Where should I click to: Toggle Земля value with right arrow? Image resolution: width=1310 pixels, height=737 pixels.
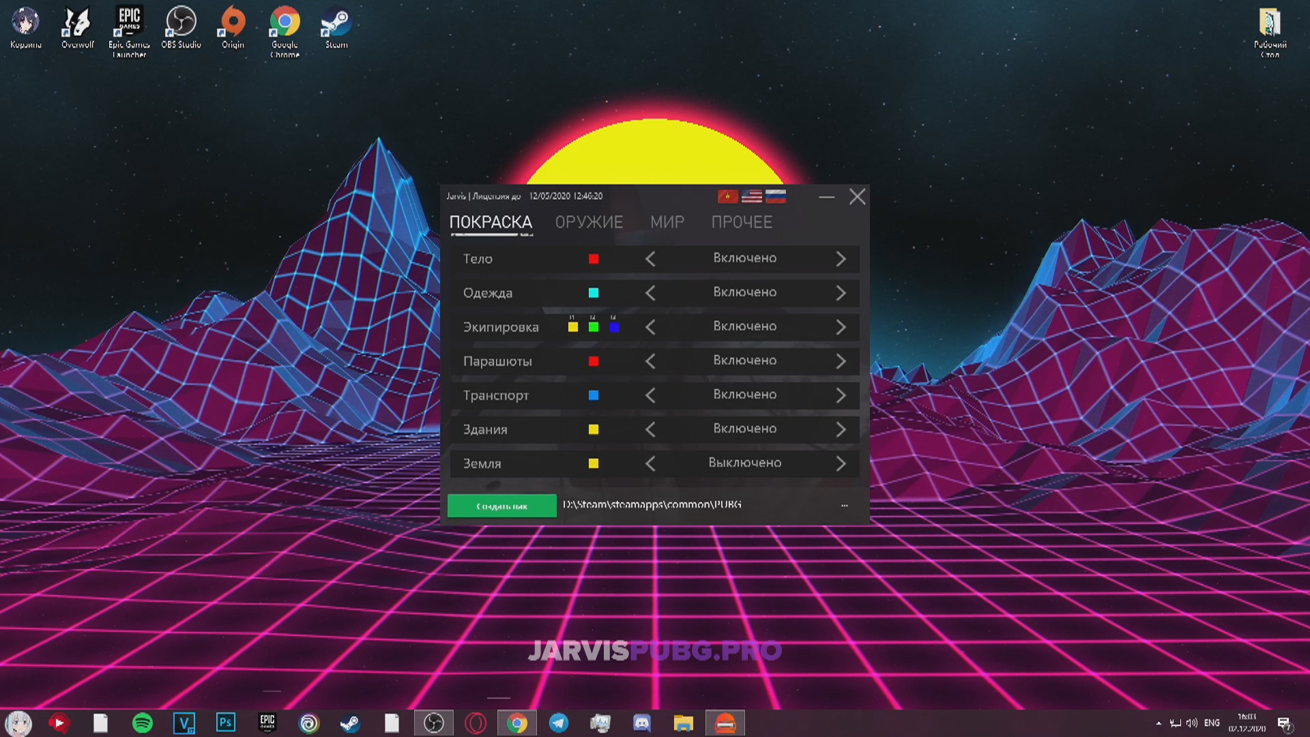click(841, 463)
